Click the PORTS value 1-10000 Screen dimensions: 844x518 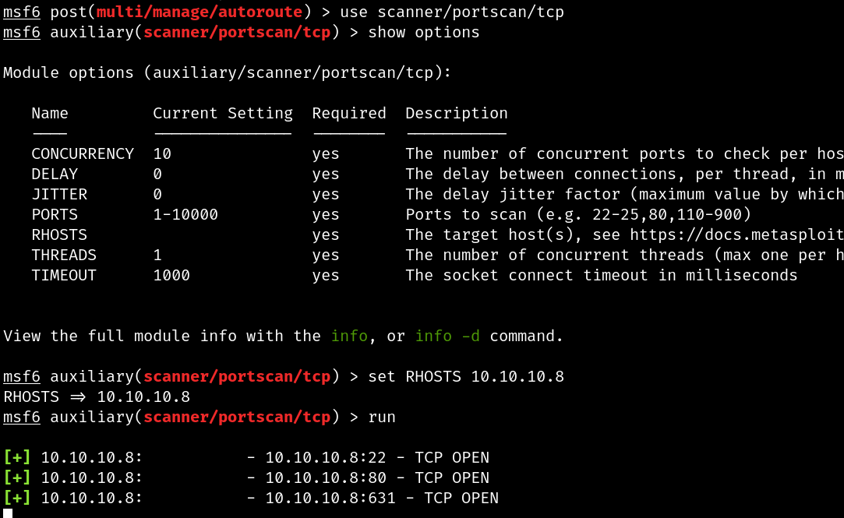[185, 215]
